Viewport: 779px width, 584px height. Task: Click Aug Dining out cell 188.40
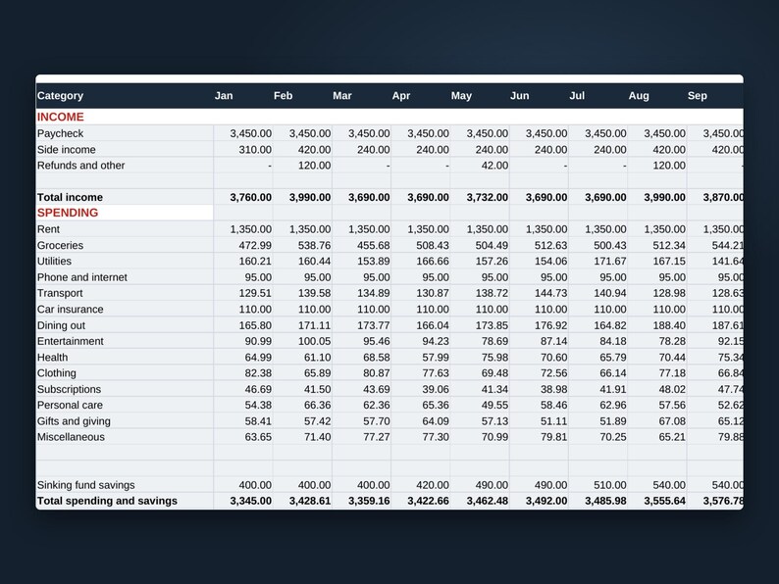657,325
